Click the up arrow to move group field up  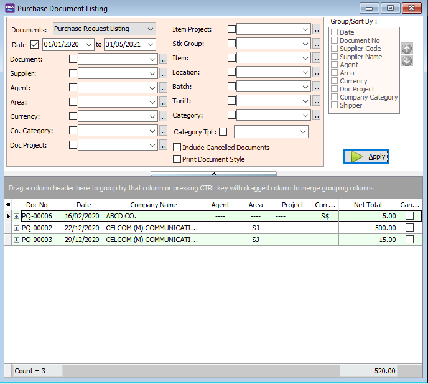click(x=407, y=49)
